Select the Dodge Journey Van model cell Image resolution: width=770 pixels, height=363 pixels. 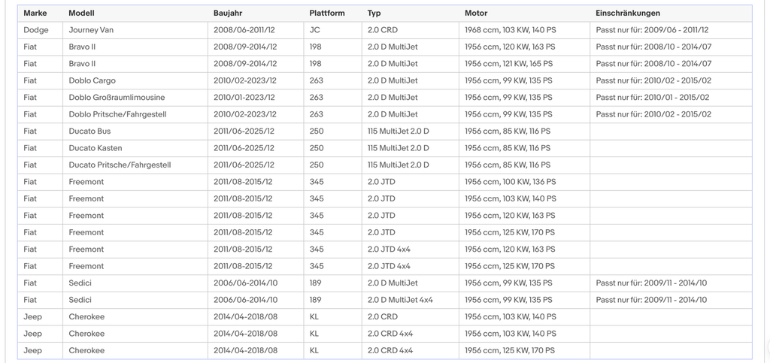135,30
